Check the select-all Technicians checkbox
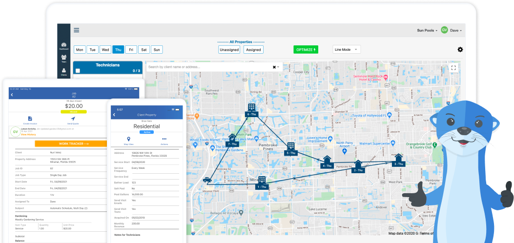Screen dimensions: 514x243 (78, 71)
